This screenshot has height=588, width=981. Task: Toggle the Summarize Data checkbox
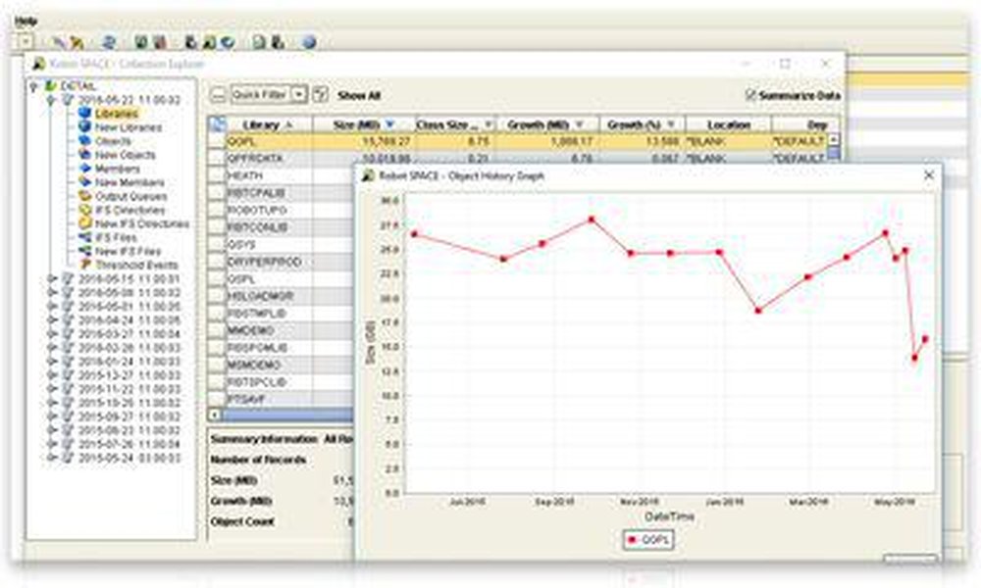(x=751, y=95)
